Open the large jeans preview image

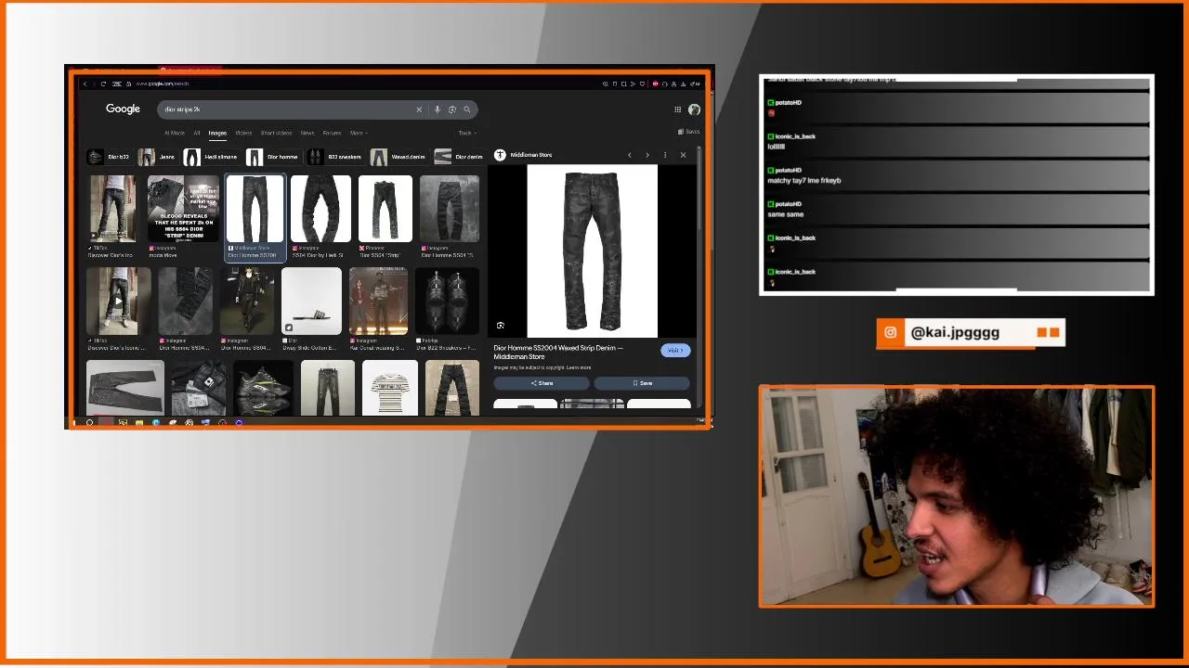pos(593,250)
